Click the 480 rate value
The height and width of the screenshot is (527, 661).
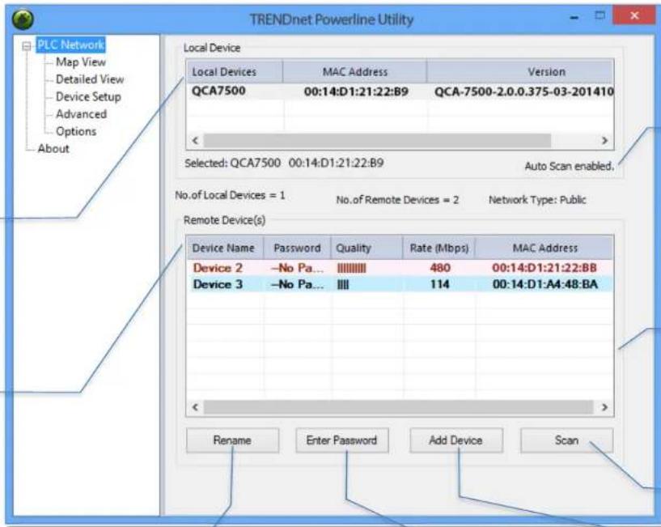[x=440, y=268]
